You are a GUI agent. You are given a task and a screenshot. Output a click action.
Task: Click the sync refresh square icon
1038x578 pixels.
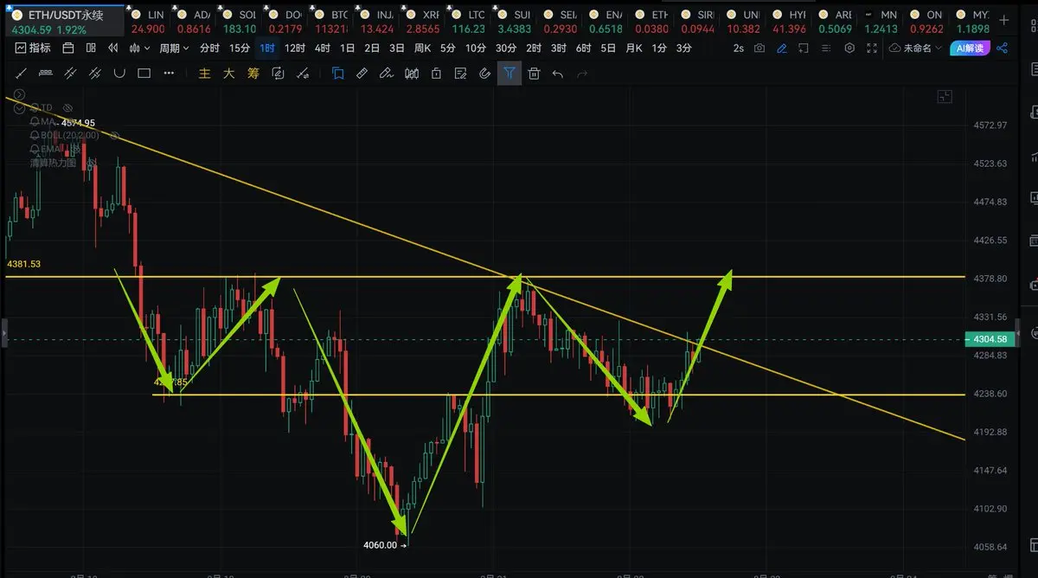pos(278,74)
